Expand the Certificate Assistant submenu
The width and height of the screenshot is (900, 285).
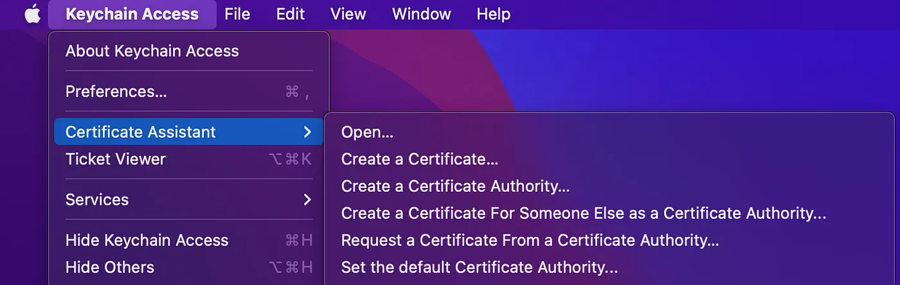(x=189, y=132)
